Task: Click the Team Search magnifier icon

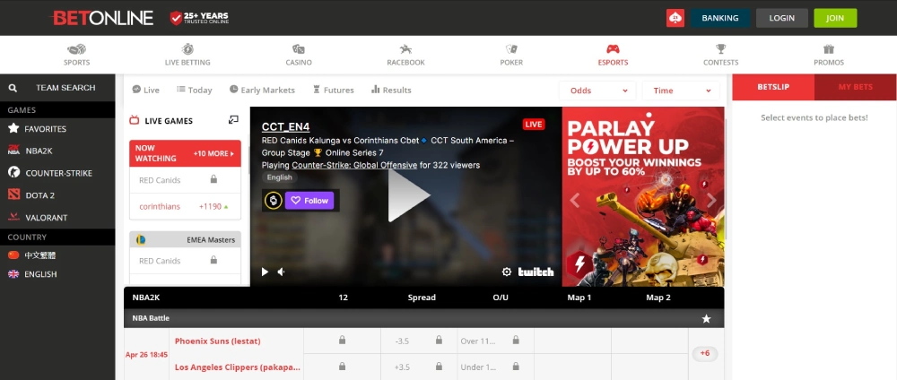Action: [x=13, y=88]
